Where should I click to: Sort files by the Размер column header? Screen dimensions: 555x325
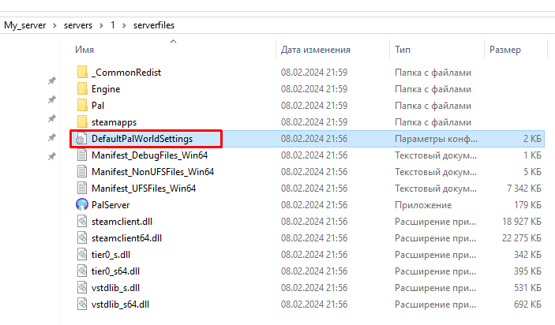coord(505,50)
